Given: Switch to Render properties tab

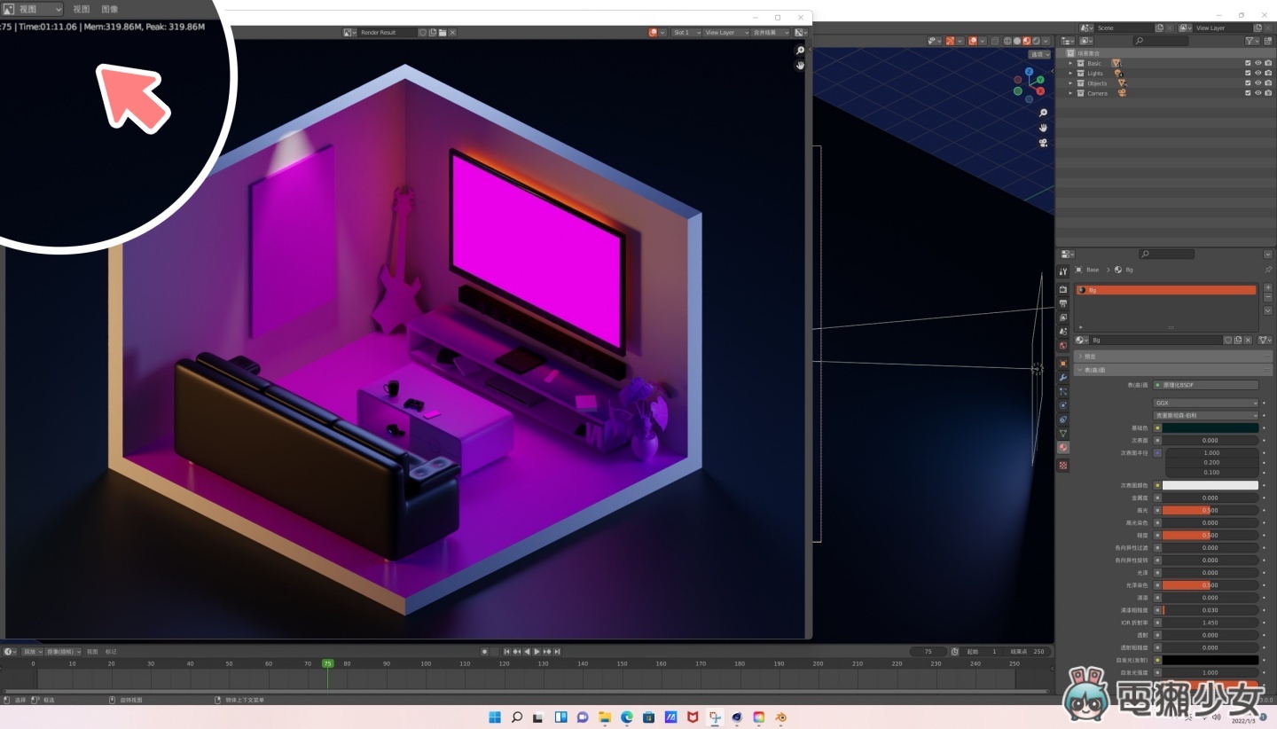Looking at the screenshot, I should click(1063, 290).
